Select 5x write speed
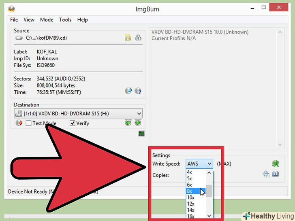The height and width of the screenshot is (221, 295). coord(195,178)
